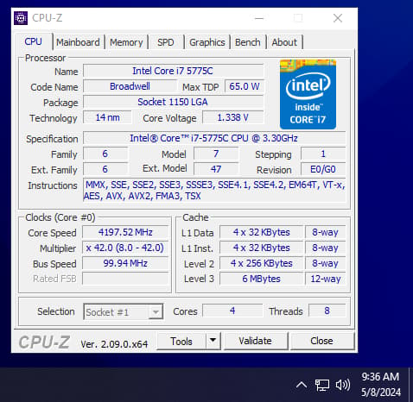Viewport: 413px width, 402px height.
Task: Click the Close button at bottom
Action: click(322, 341)
